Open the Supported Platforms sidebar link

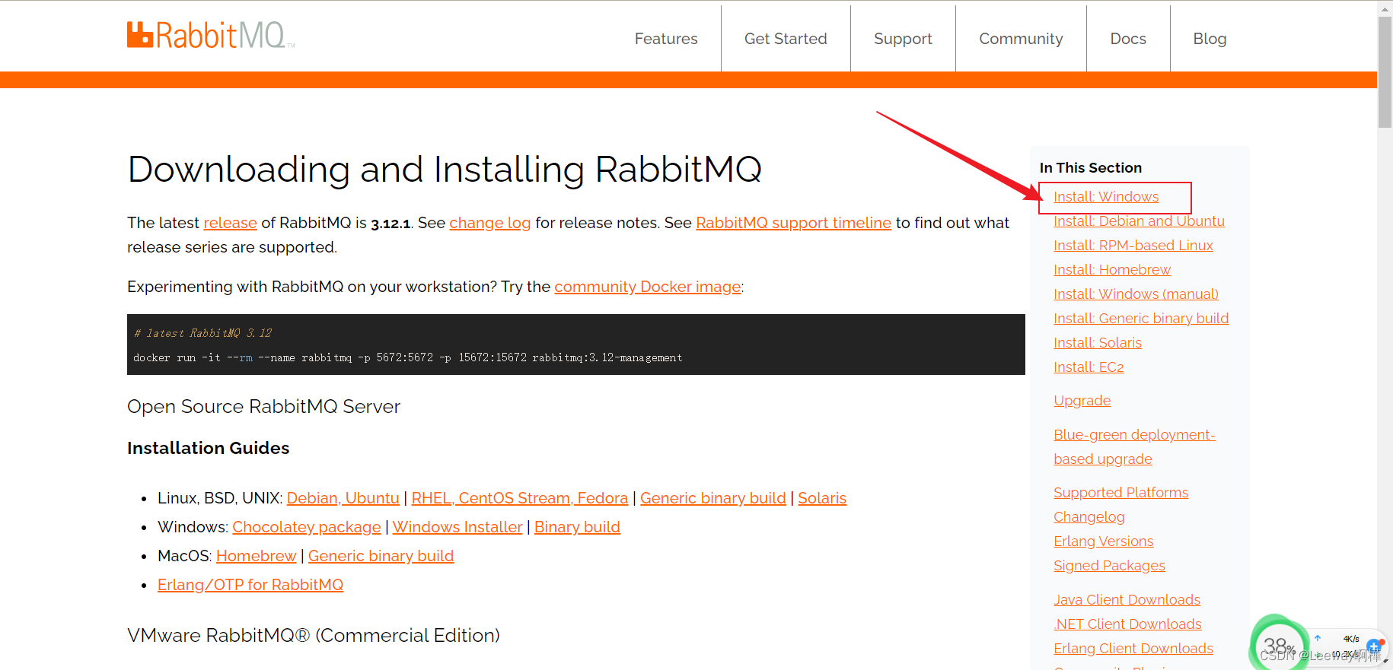click(1121, 493)
